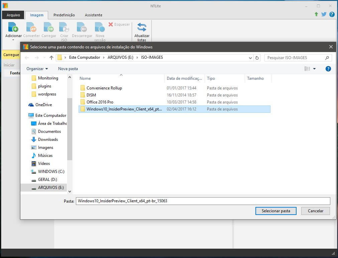Click Este Computador breadcrumb segment
This screenshot has height=258, width=338.
[85, 57]
